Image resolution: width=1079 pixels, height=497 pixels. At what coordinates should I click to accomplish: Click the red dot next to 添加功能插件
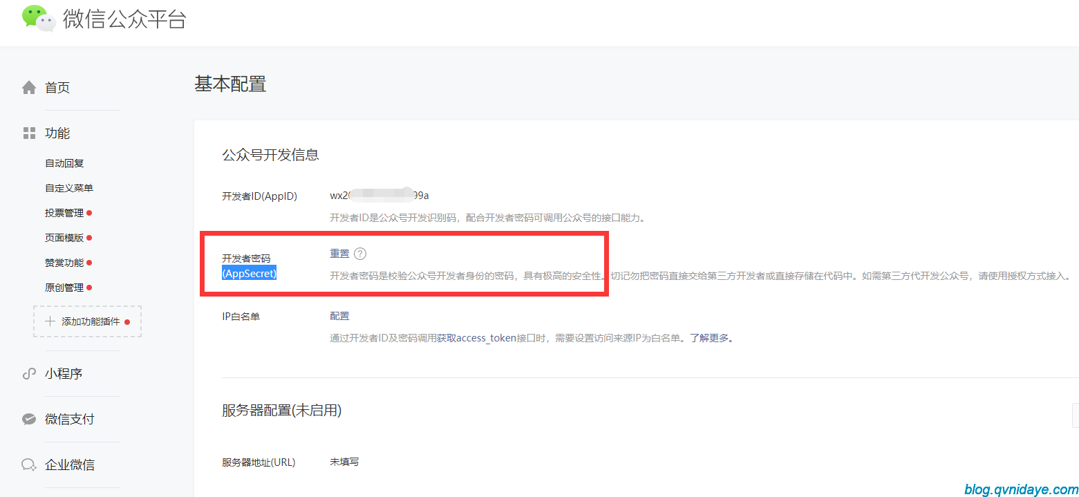pyautogui.click(x=127, y=321)
